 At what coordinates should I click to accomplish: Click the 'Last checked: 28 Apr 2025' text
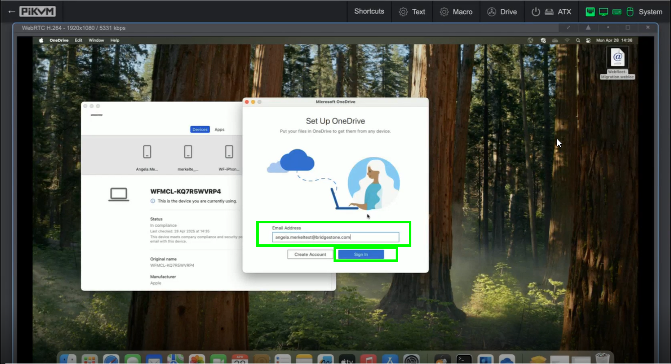179,231
